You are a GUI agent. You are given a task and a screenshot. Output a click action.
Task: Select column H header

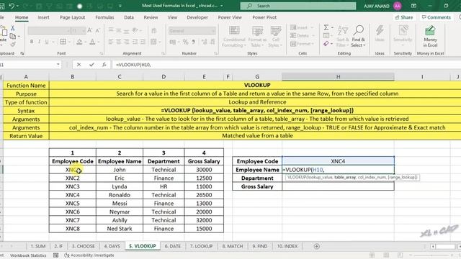pyautogui.click(x=338, y=77)
